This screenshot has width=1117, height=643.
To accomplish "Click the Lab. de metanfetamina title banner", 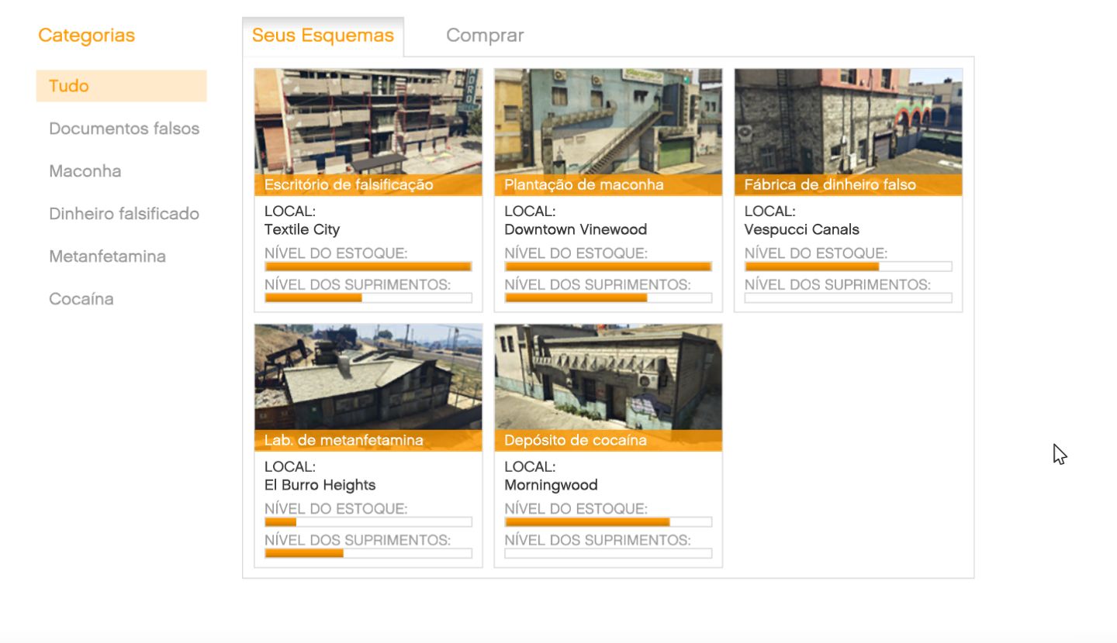I will [368, 441].
